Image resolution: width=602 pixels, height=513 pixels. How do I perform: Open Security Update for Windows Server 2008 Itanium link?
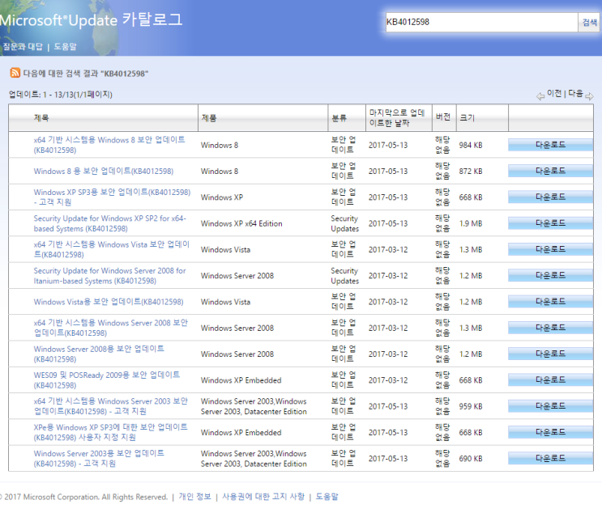tap(110, 276)
